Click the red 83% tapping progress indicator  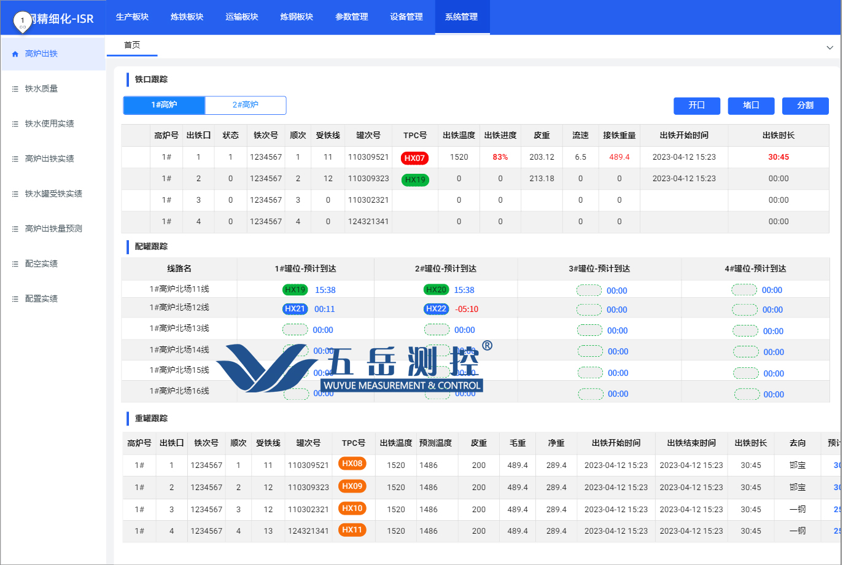click(499, 158)
